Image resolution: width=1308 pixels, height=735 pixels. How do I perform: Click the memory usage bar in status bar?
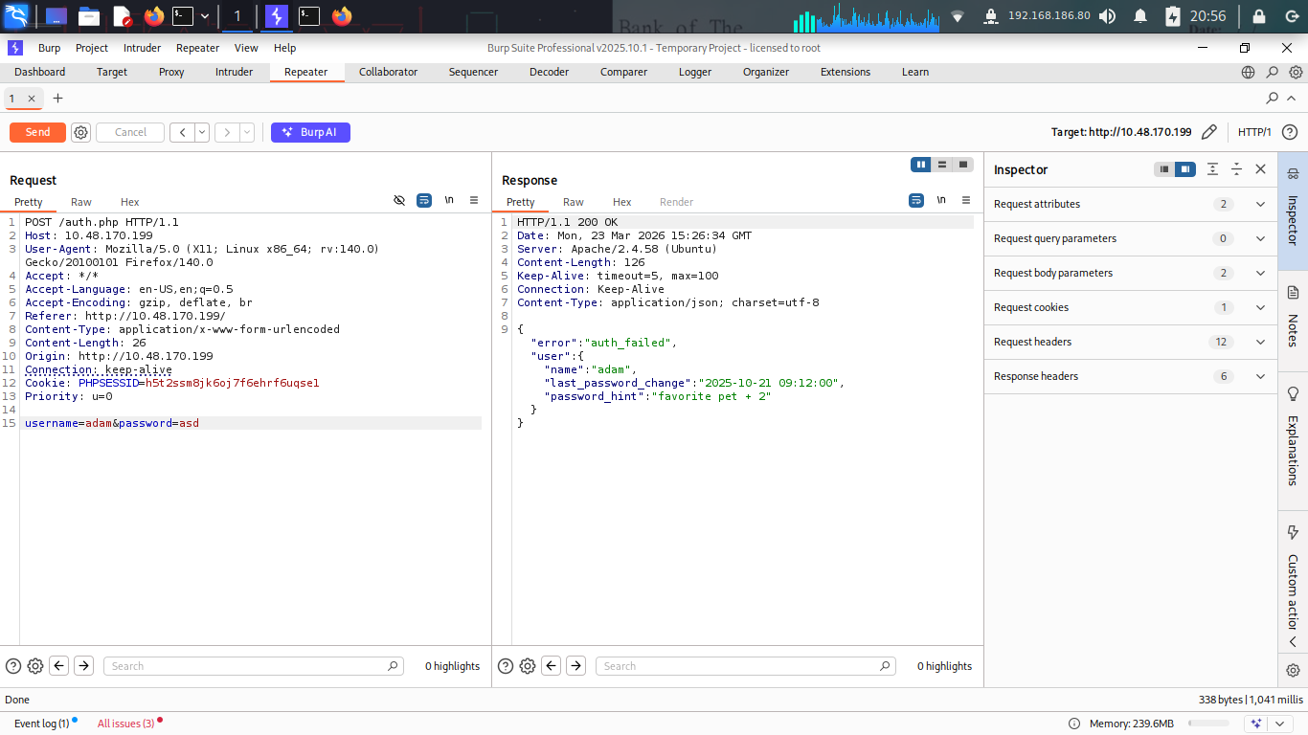click(1208, 724)
